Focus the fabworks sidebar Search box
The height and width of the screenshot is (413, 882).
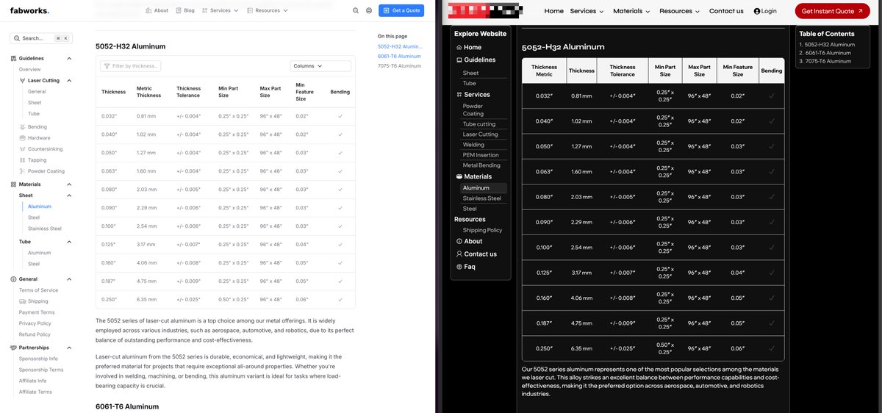pyautogui.click(x=41, y=37)
